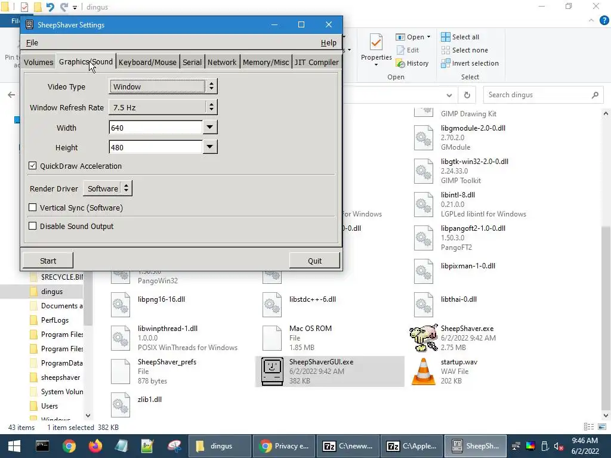Click Search dingus box
Image resolution: width=611 pixels, height=458 pixels.
coord(543,95)
